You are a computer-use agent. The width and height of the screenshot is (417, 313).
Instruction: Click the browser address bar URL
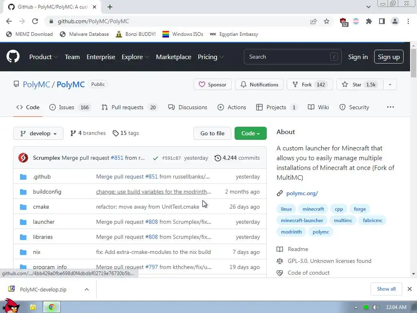coord(93,21)
